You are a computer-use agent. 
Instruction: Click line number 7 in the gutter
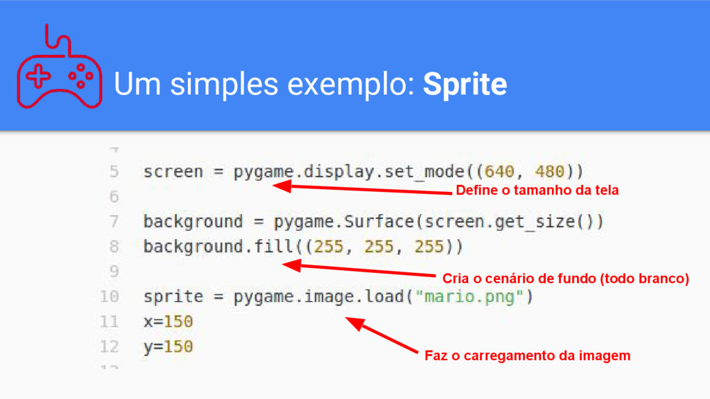[114, 222]
